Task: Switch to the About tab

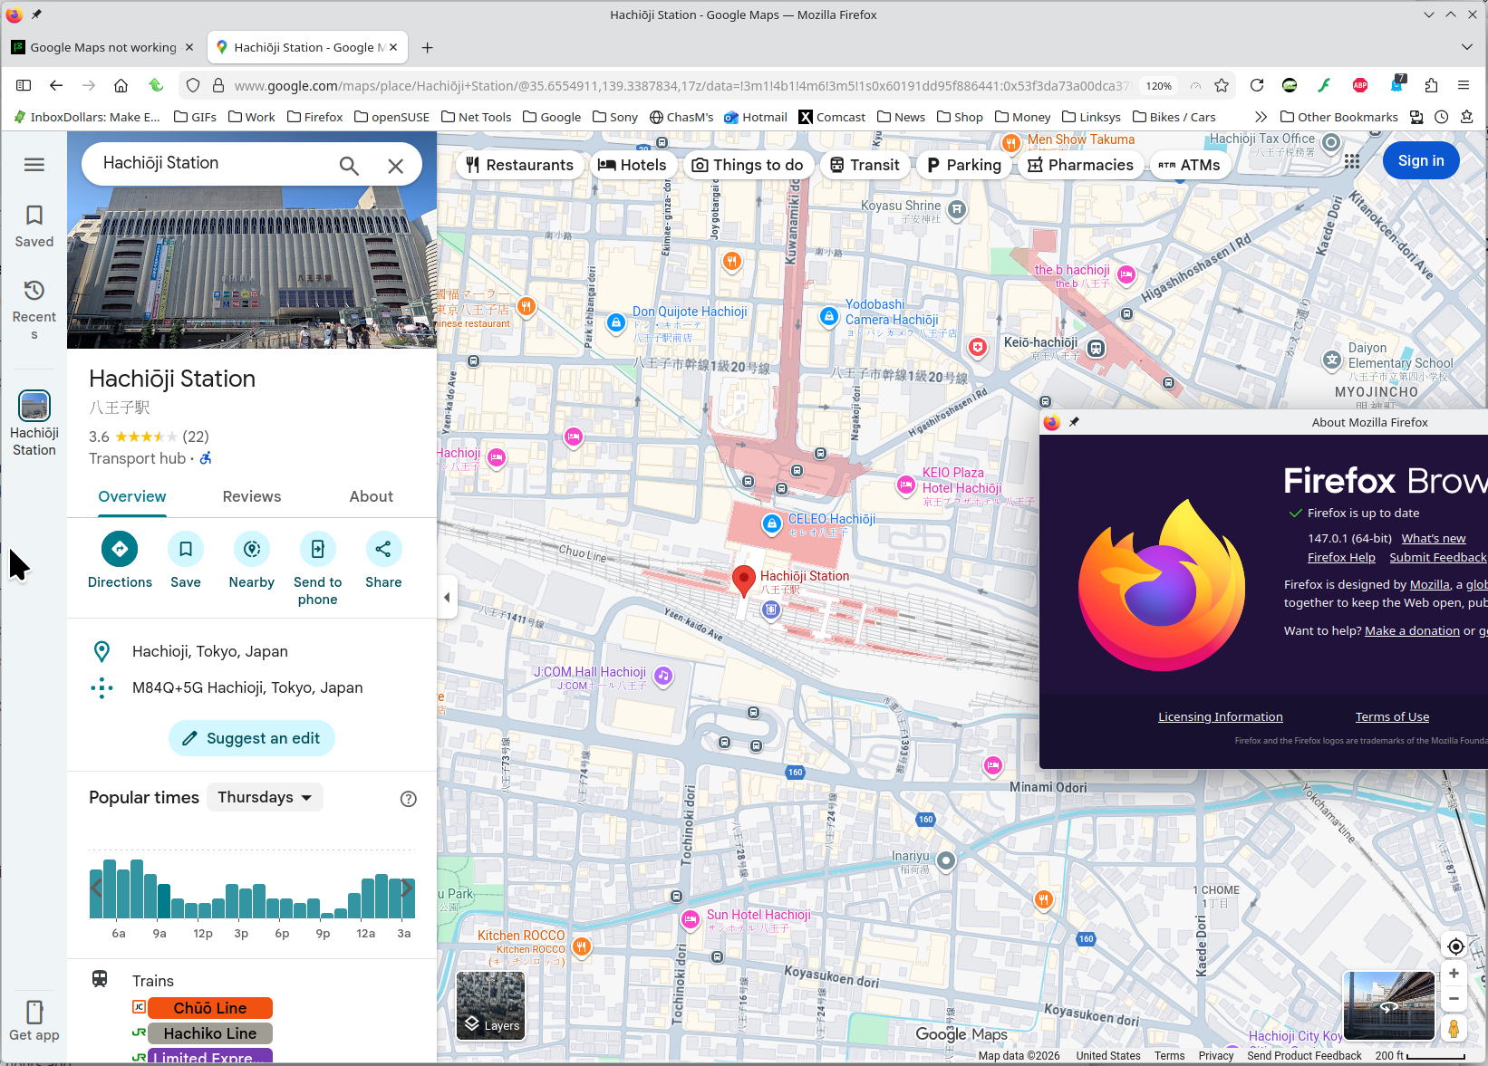Action: tap(372, 496)
